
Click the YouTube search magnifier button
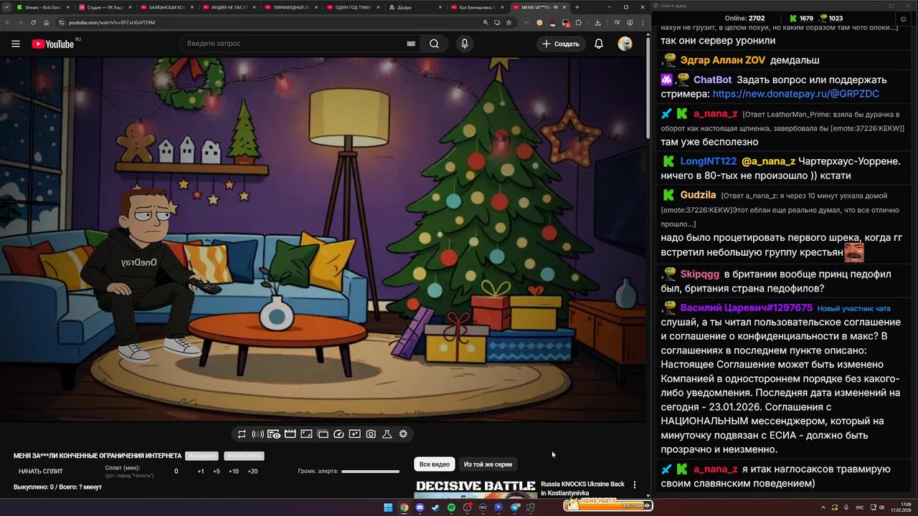pos(434,44)
